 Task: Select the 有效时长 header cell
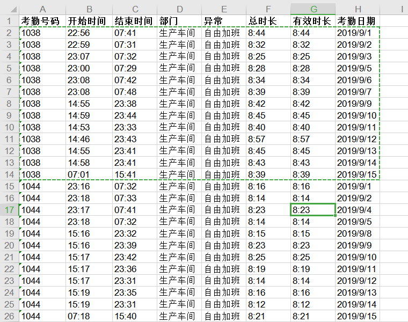313,21
